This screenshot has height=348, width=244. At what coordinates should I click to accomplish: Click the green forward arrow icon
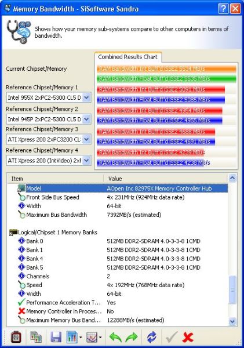(x=132, y=337)
